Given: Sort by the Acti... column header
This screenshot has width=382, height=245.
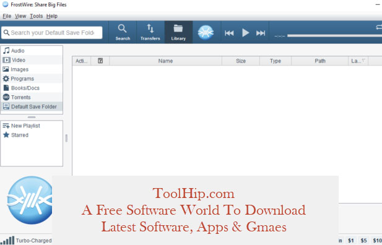Looking at the screenshot, I should (81, 61).
